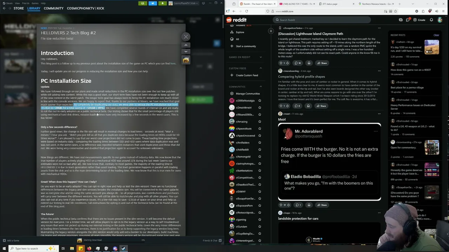Click Steam back navigation arrow
The image size is (449, 252).
4,8
